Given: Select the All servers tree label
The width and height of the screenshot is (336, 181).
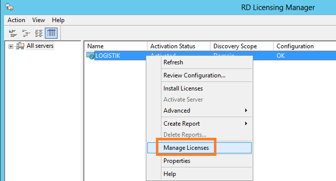Looking at the screenshot, I should (x=40, y=46).
